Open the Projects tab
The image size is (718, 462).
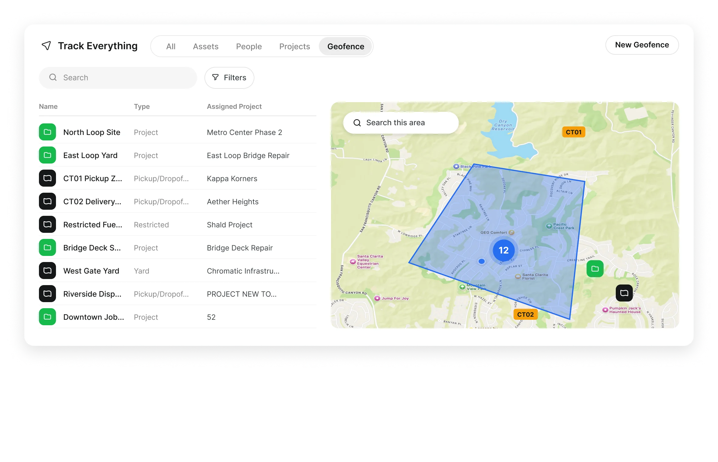pyautogui.click(x=295, y=47)
